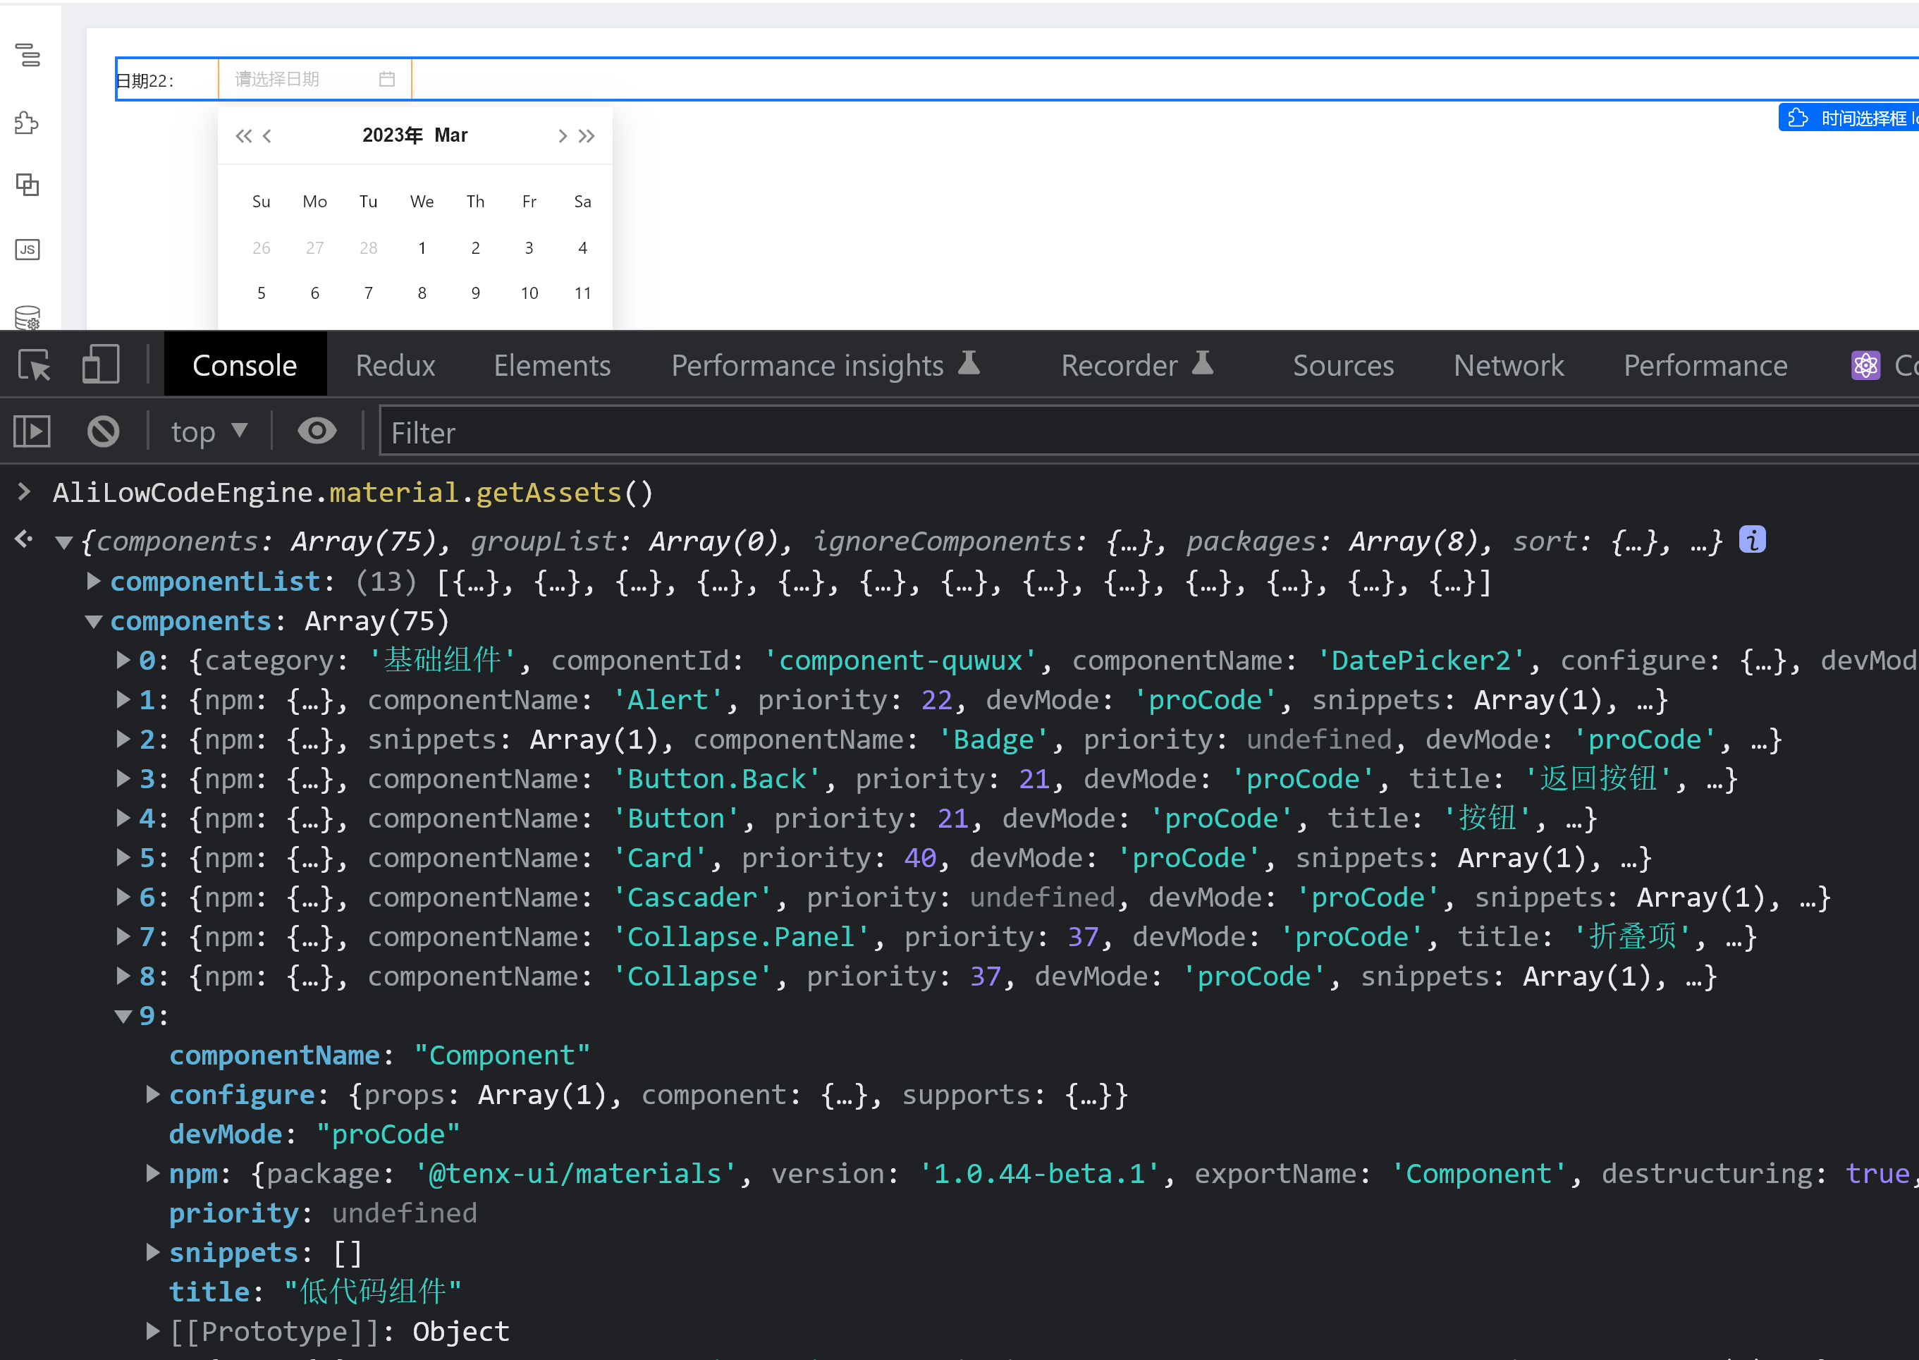Click the console Filter input field
The width and height of the screenshot is (1919, 1360).
[1148, 432]
